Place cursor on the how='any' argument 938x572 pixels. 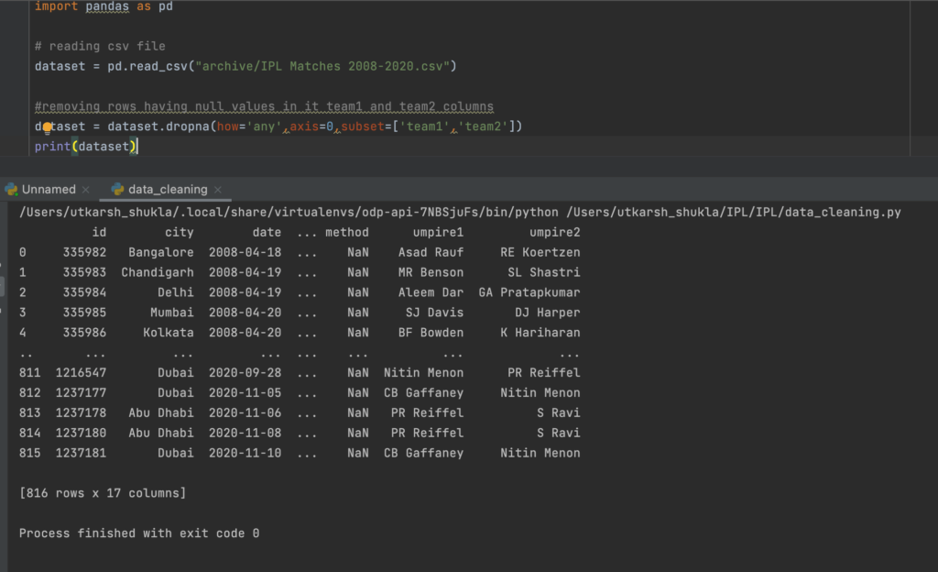249,126
